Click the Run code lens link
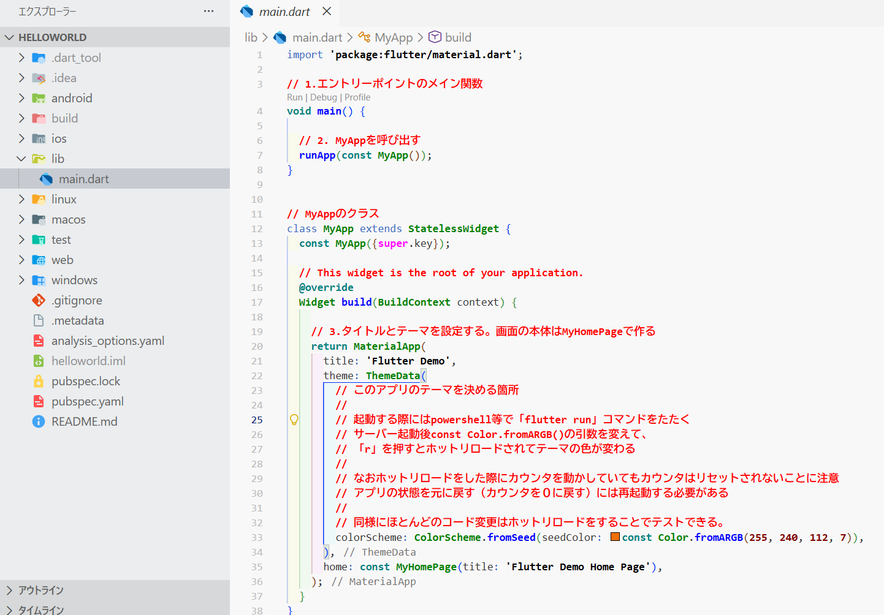Viewport: 884px width, 615px height. (x=295, y=97)
